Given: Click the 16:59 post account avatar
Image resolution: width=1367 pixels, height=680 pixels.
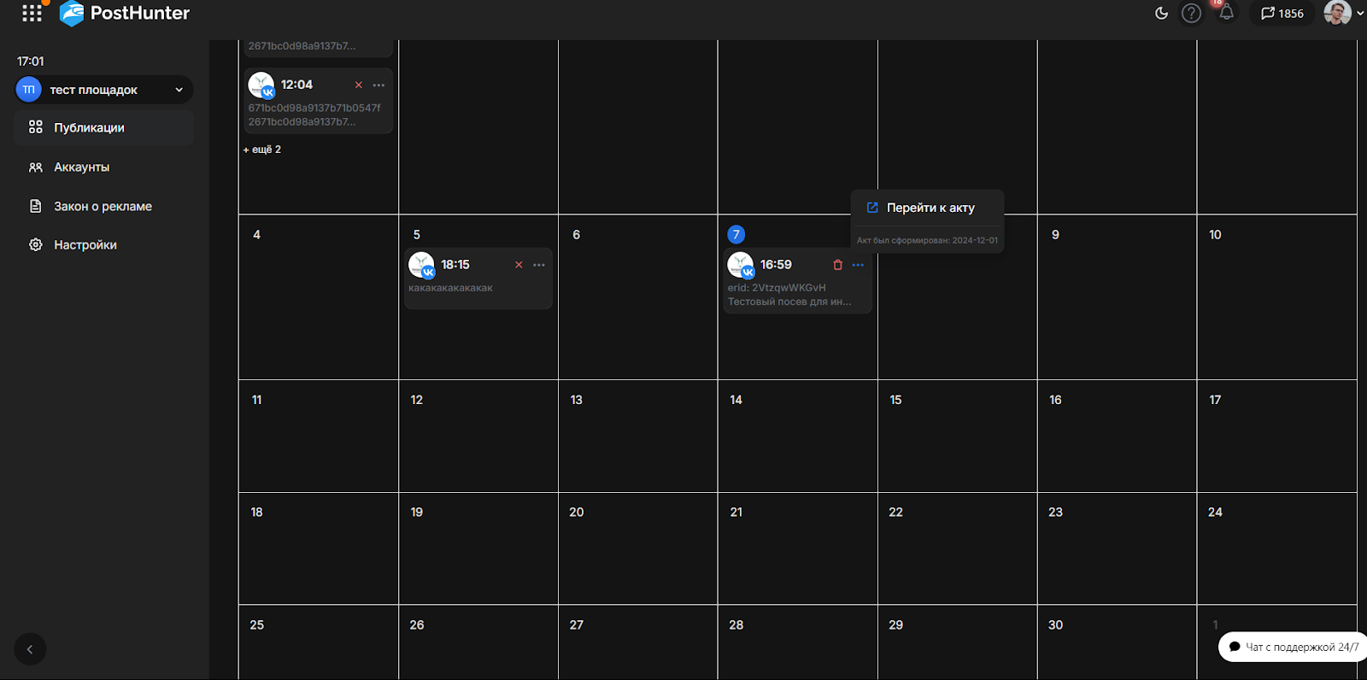Looking at the screenshot, I should click(741, 265).
